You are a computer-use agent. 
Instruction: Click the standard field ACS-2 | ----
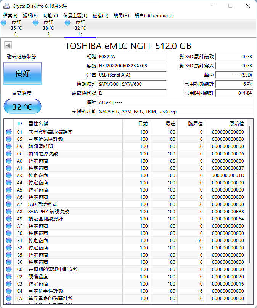pyautogui.click(x=175, y=102)
